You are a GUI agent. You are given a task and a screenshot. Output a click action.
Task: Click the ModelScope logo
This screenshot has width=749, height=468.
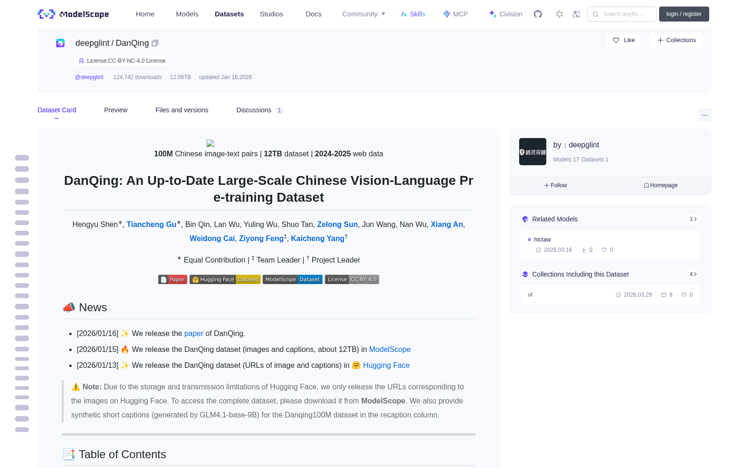point(73,14)
